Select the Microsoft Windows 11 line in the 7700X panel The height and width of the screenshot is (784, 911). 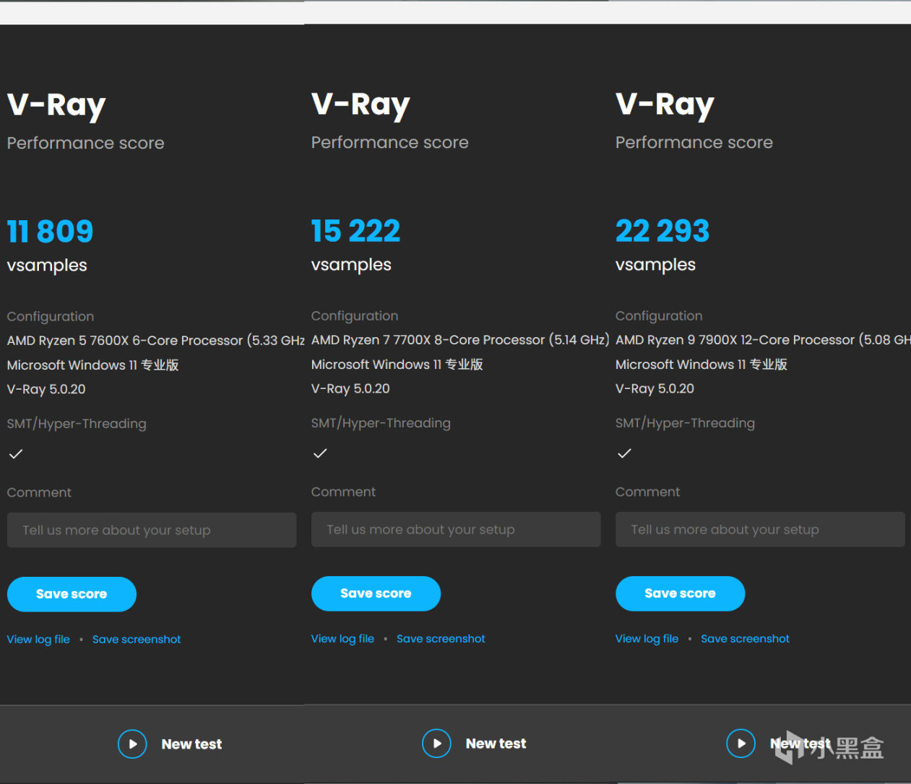pyautogui.click(x=397, y=365)
